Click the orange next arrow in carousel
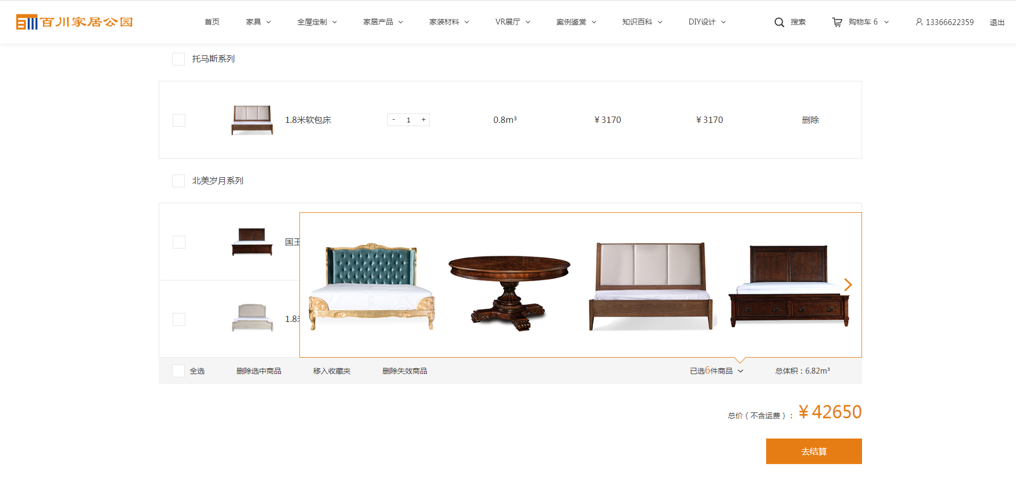This screenshot has width=1016, height=496. click(x=848, y=285)
